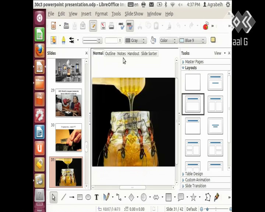Viewport: 265px width, 212px height.
Task: Open the Area fill bucket icon
Action: click(153, 40)
